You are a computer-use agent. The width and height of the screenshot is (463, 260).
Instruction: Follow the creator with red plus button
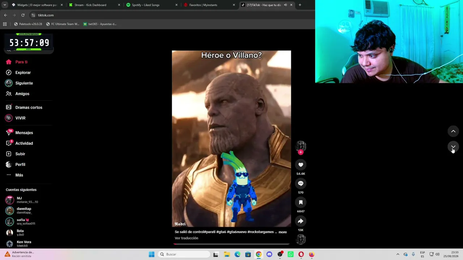(301, 152)
